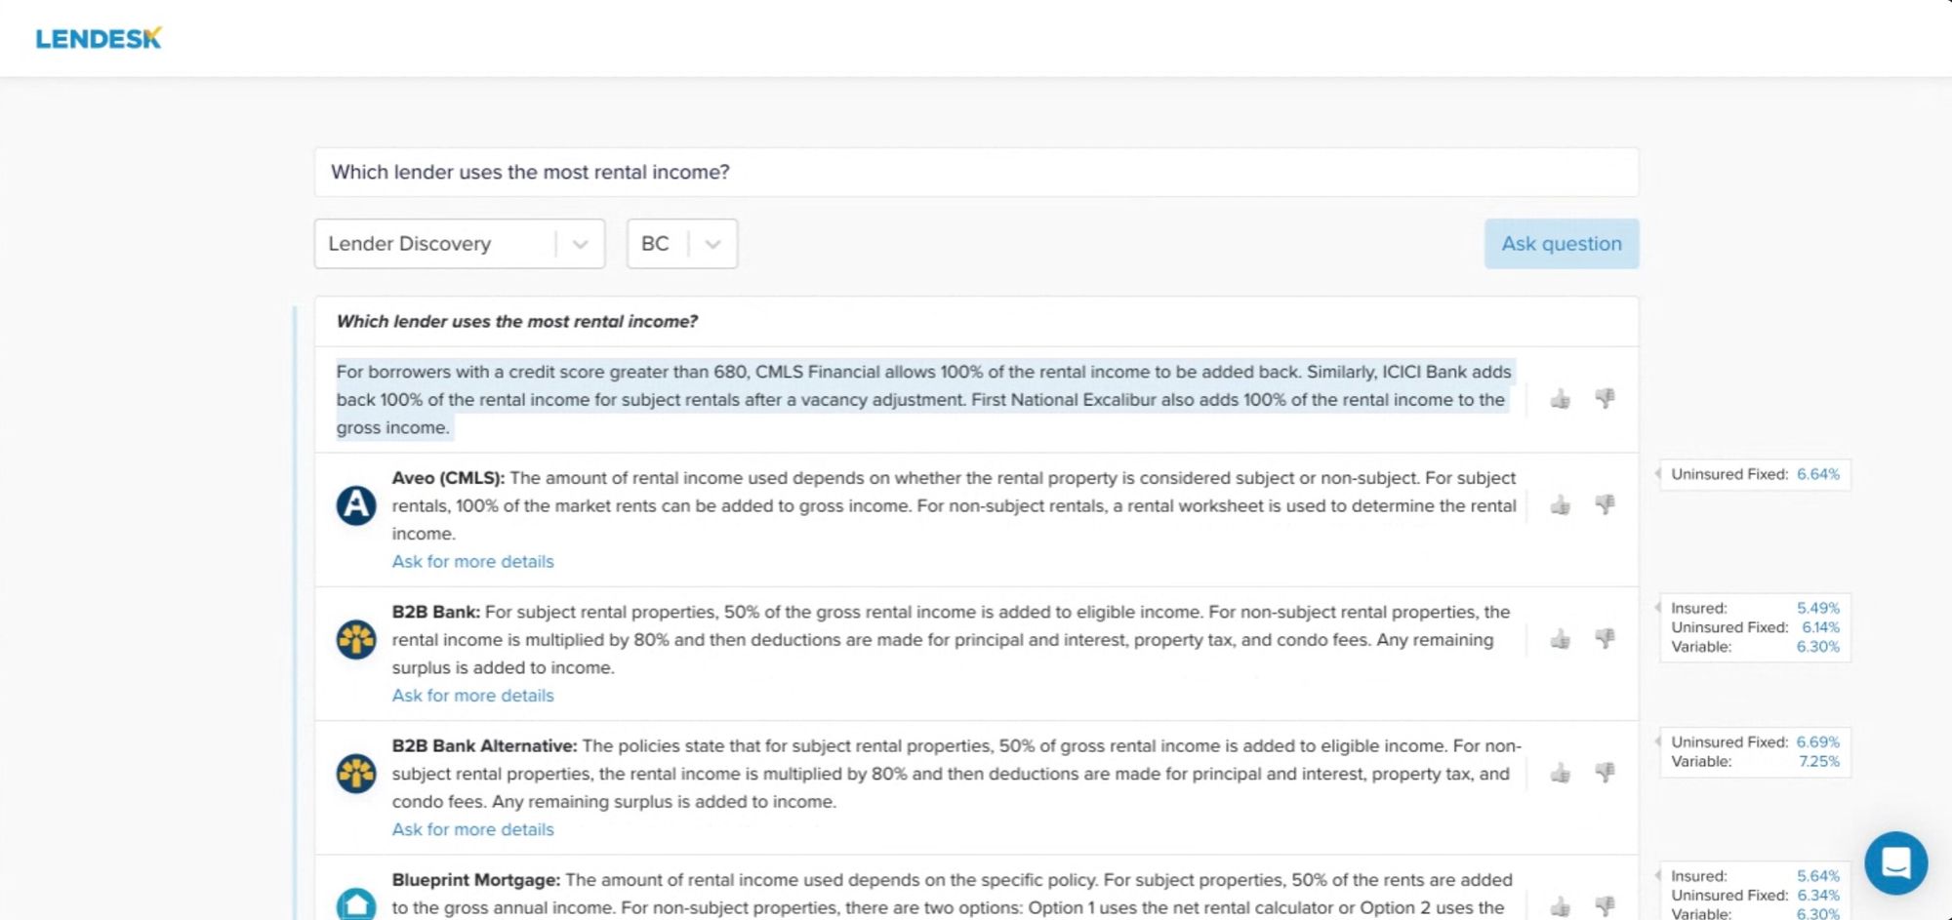The width and height of the screenshot is (1952, 920).
Task: Open the chat support widget
Action: coord(1894,862)
